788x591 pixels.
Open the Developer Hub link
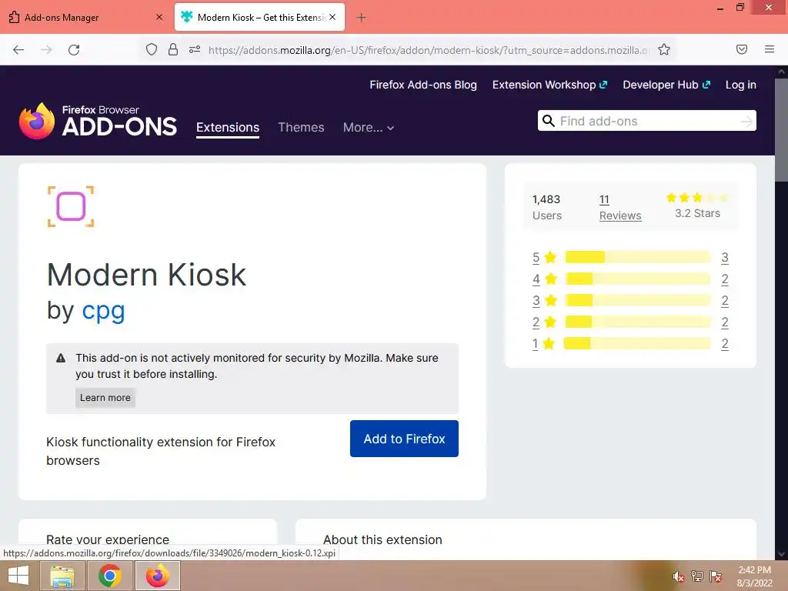666,85
